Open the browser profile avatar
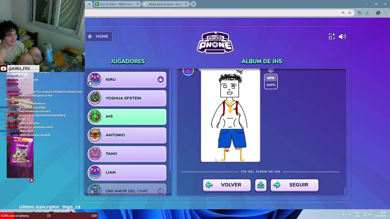The width and height of the screenshot is (390, 219). click(378, 13)
